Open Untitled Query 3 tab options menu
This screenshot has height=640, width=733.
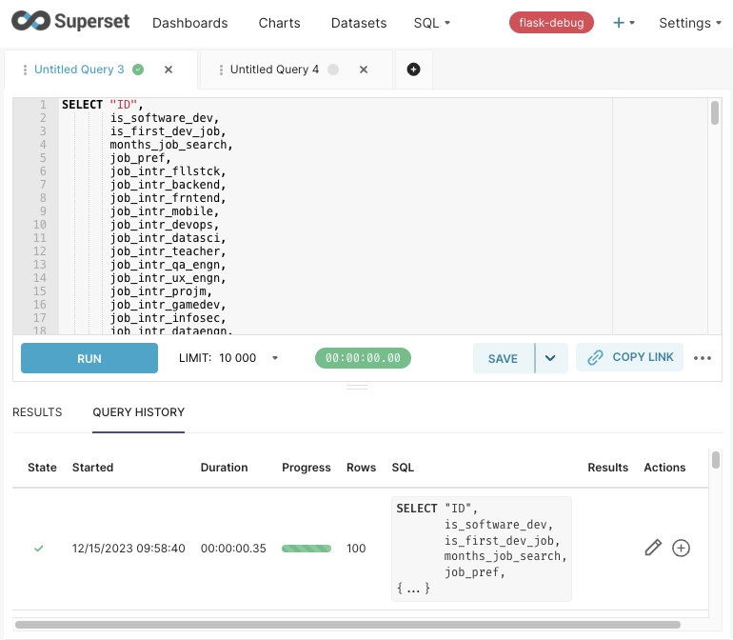pyautogui.click(x=25, y=70)
